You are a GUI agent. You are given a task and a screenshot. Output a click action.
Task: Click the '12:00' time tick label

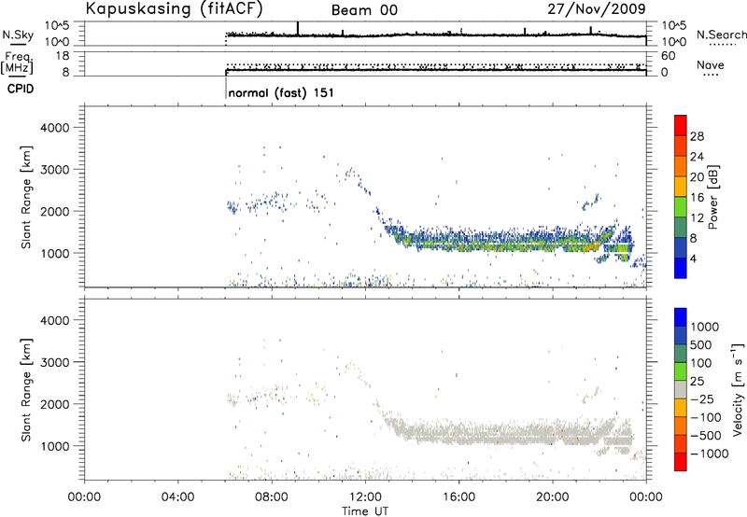point(365,497)
